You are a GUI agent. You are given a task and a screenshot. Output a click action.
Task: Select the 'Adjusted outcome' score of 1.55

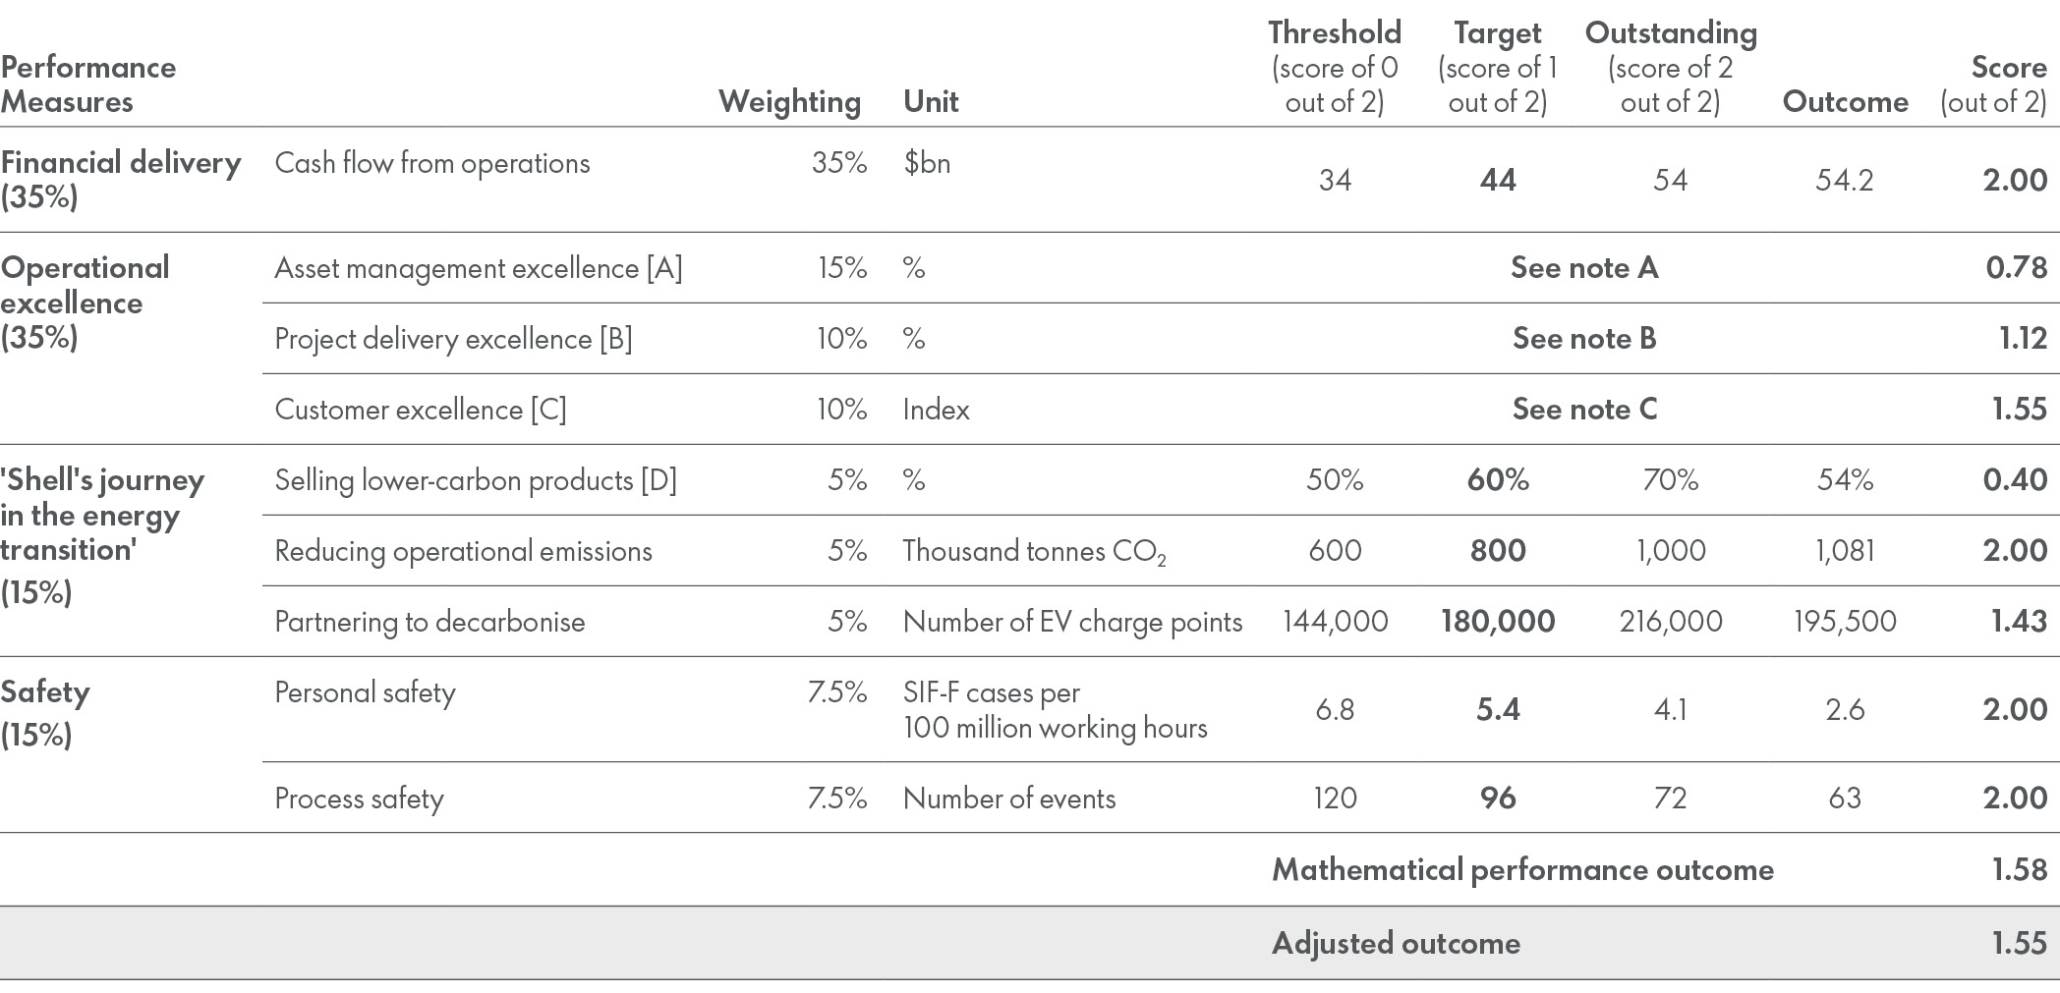pyautogui.click(x=2019, y=944)
